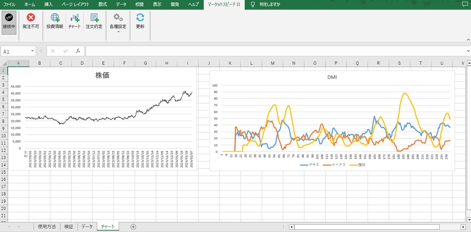Open the 校閲 ribbon tab
The width and height of the screenshot is (471, 232).
point(139,5)
